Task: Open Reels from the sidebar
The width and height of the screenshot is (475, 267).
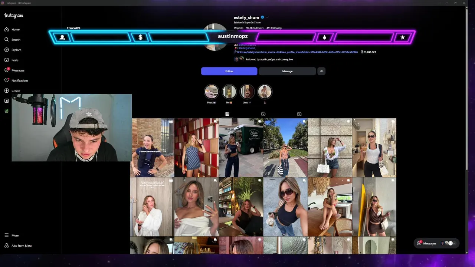Action: point(11,60)
